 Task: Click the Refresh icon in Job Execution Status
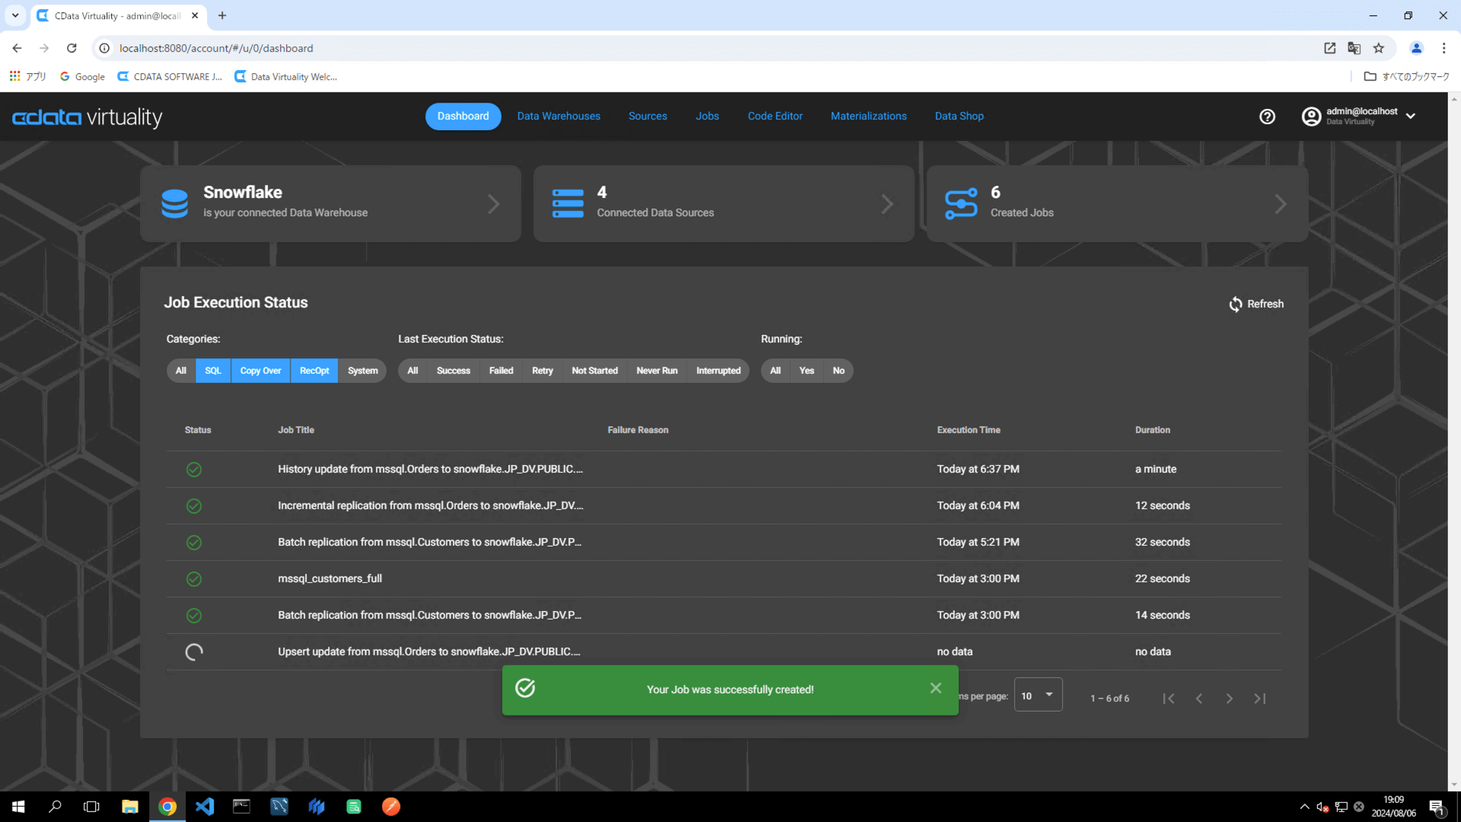tap(1235, 304)
